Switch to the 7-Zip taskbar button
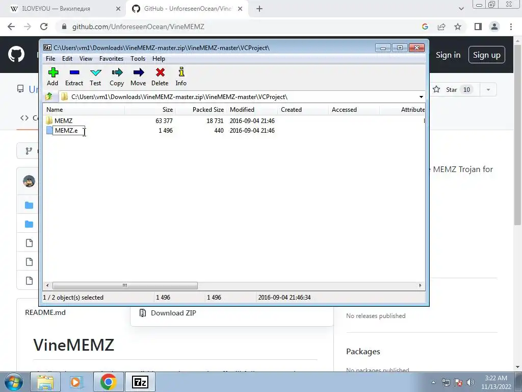This screenshot has width=522, height=392. (x=140, y=382)
